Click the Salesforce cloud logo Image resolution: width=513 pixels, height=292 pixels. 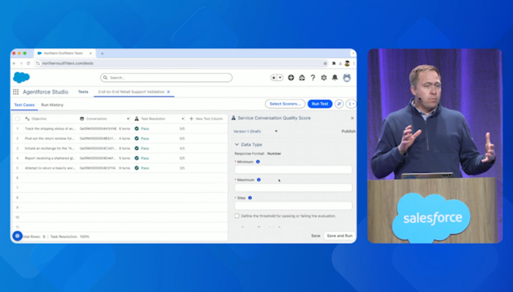(21, 78)
